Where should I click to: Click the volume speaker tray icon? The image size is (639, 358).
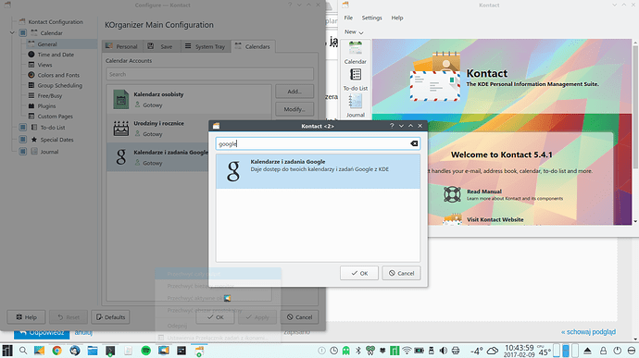coord(444,351)
